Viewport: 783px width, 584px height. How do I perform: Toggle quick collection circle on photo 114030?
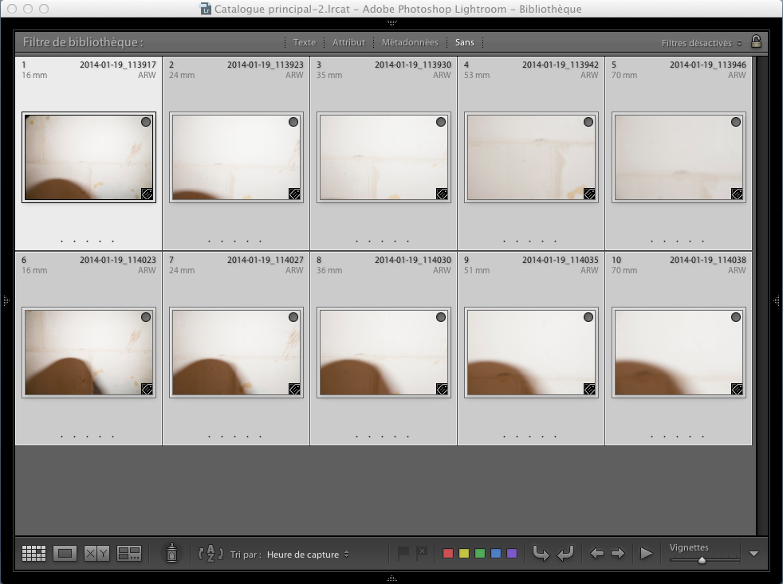[440, 317]
